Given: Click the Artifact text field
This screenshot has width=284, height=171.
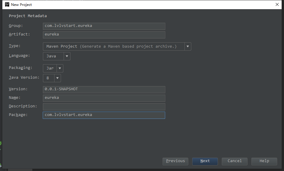Looking at the screenshot, I should 104,35.
